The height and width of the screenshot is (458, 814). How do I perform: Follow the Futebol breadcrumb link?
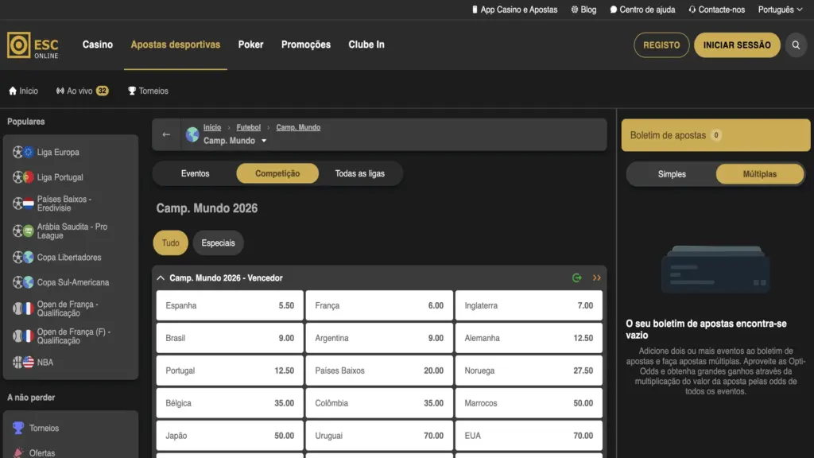[248, 127]
